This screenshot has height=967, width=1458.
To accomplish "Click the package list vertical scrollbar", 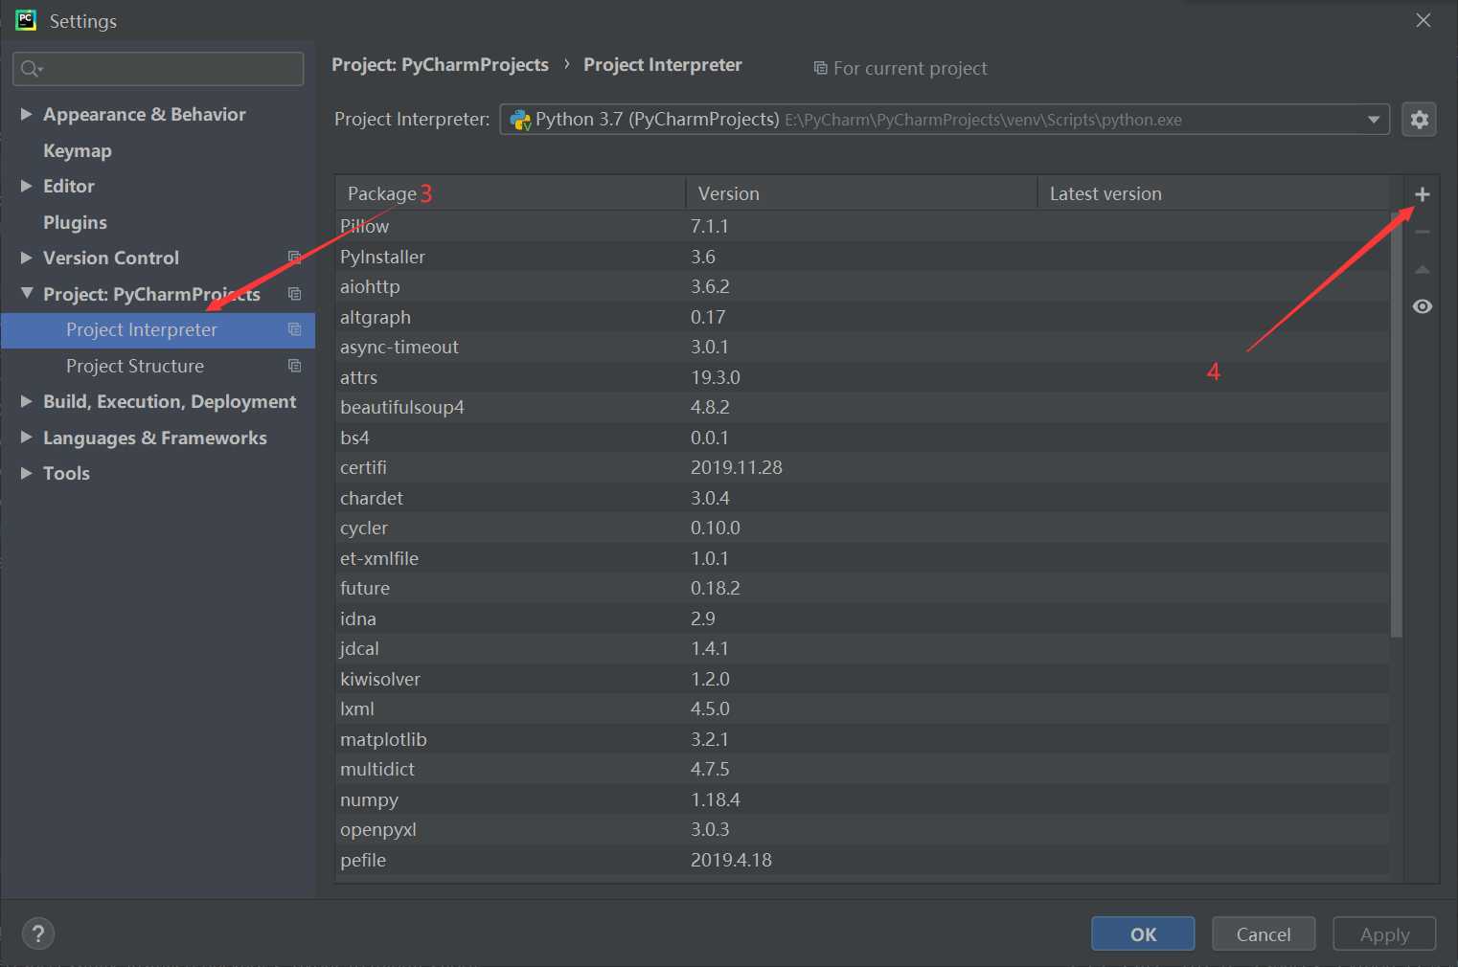I will (1397, 423).
